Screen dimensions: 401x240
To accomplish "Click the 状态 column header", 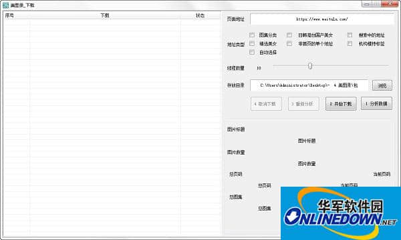I will (200, 15).
